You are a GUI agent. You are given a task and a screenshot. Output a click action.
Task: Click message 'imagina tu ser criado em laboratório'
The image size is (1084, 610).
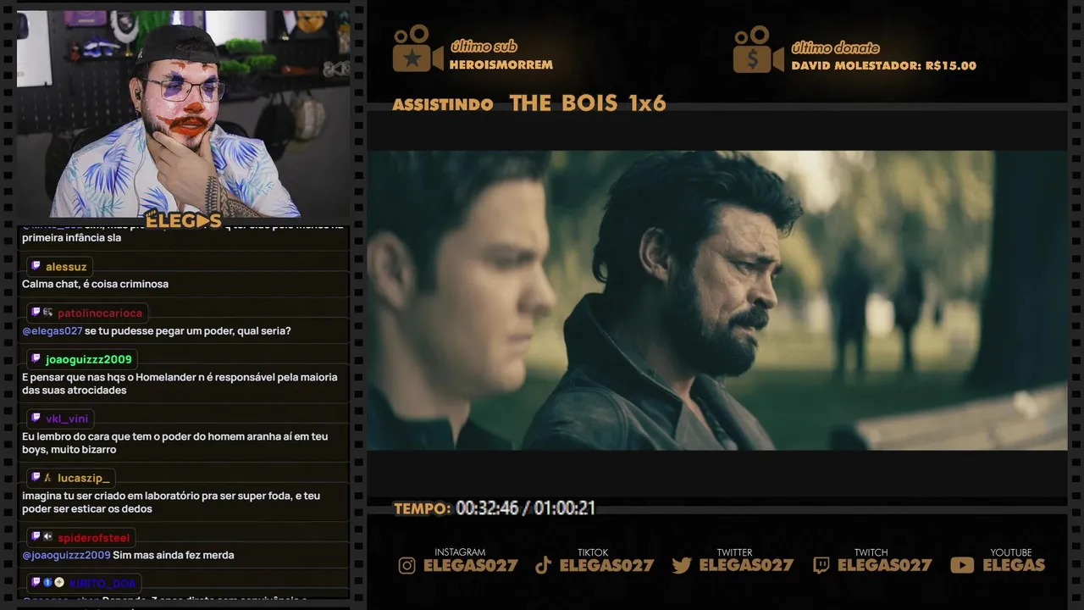[171, 502]
